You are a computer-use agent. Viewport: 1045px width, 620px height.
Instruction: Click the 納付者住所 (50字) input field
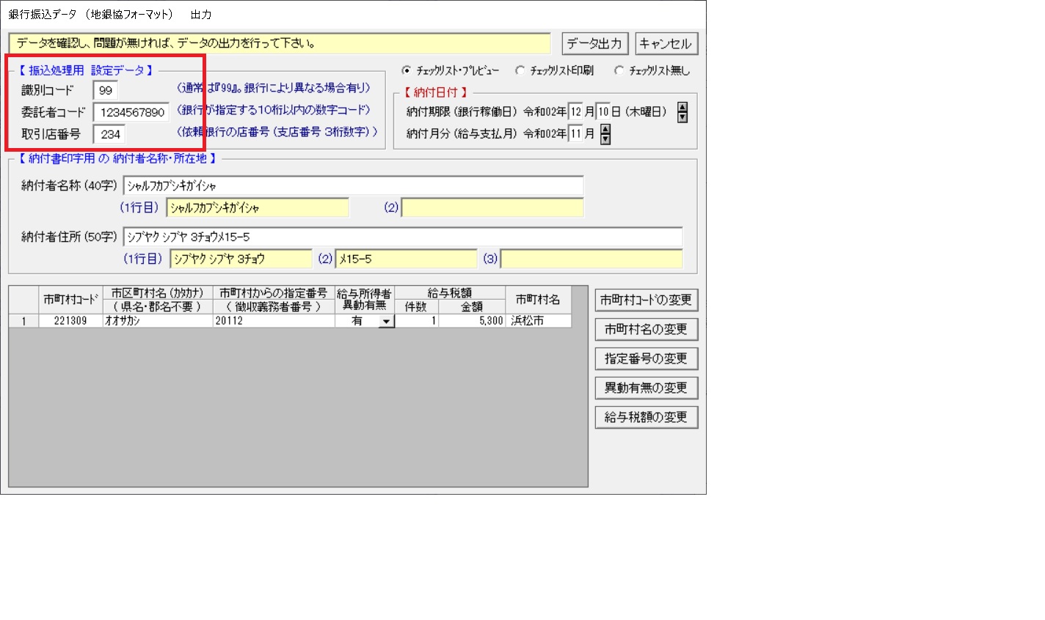(x=403, y=237)
